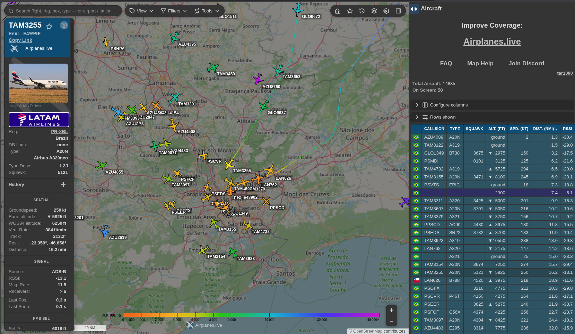Expand History section with plus icon
Image resolution: width=575 pixels, height=334 pixels.
coord(63,185)
